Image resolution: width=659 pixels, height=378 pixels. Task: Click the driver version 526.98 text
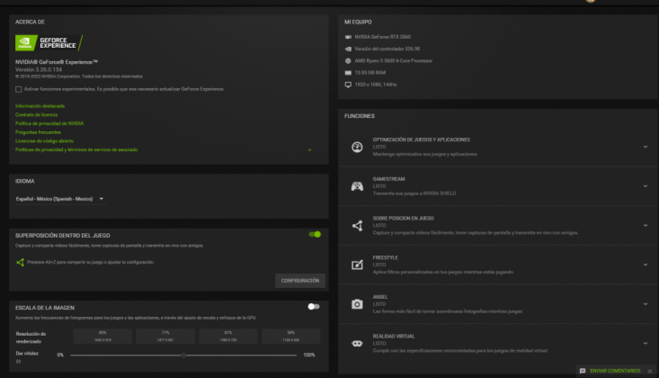pos(387,49)
